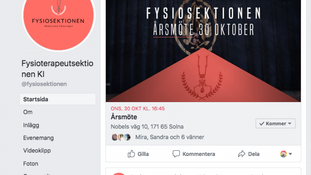This screenshot has width=311, height=175.
Task: Click the Kommentera speech bubble icon
Action: pyautogui.click(x=176, y=154)
